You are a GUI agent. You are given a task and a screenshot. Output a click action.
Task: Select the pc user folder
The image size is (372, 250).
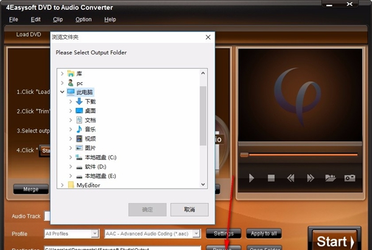click(x=79, y=83)
